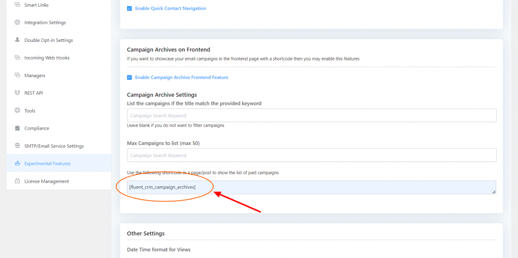The height and width of the screenshot is (258, 518).
Task: Open the Managers menu item
Action: (34, 75)
